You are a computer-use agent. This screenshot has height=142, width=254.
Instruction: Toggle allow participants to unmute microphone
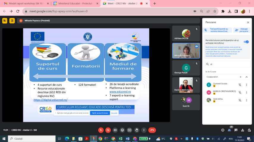coord(246,42)
